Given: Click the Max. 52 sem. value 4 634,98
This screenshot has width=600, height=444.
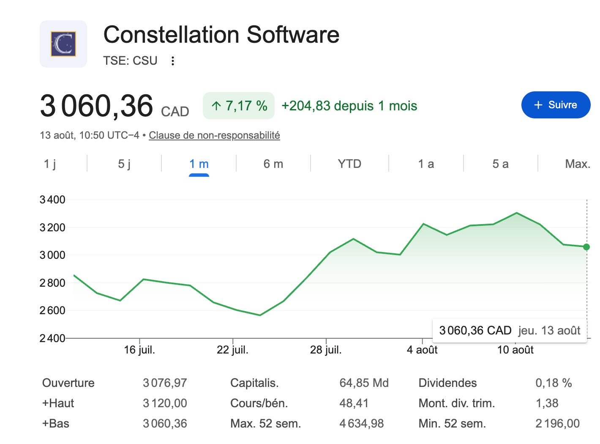Looking at the screenshot, I should 362,423.
